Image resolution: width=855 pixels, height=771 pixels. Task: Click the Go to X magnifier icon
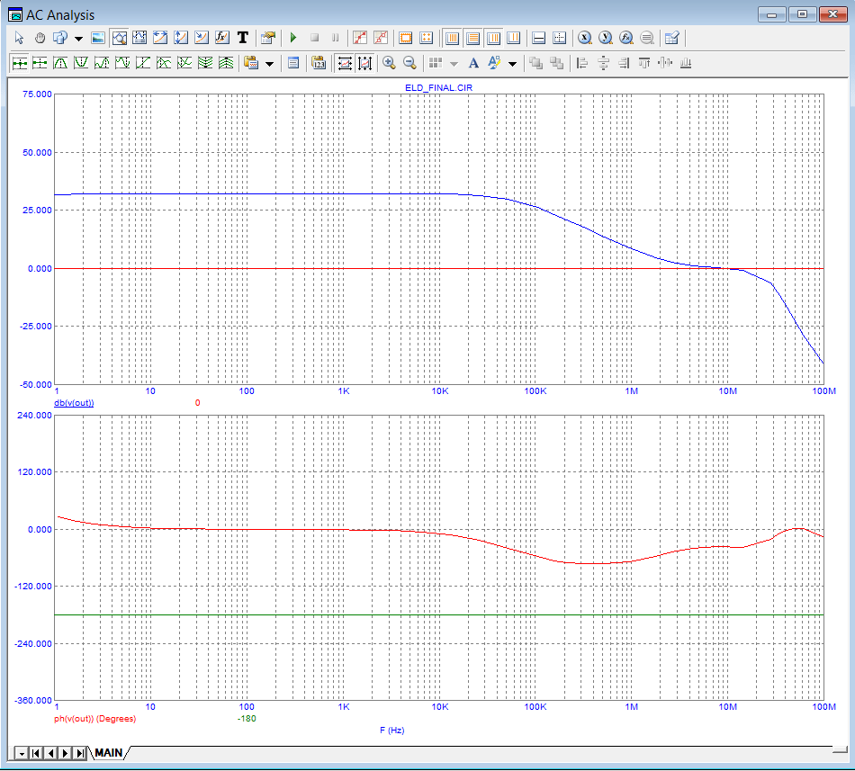[584, 38]
